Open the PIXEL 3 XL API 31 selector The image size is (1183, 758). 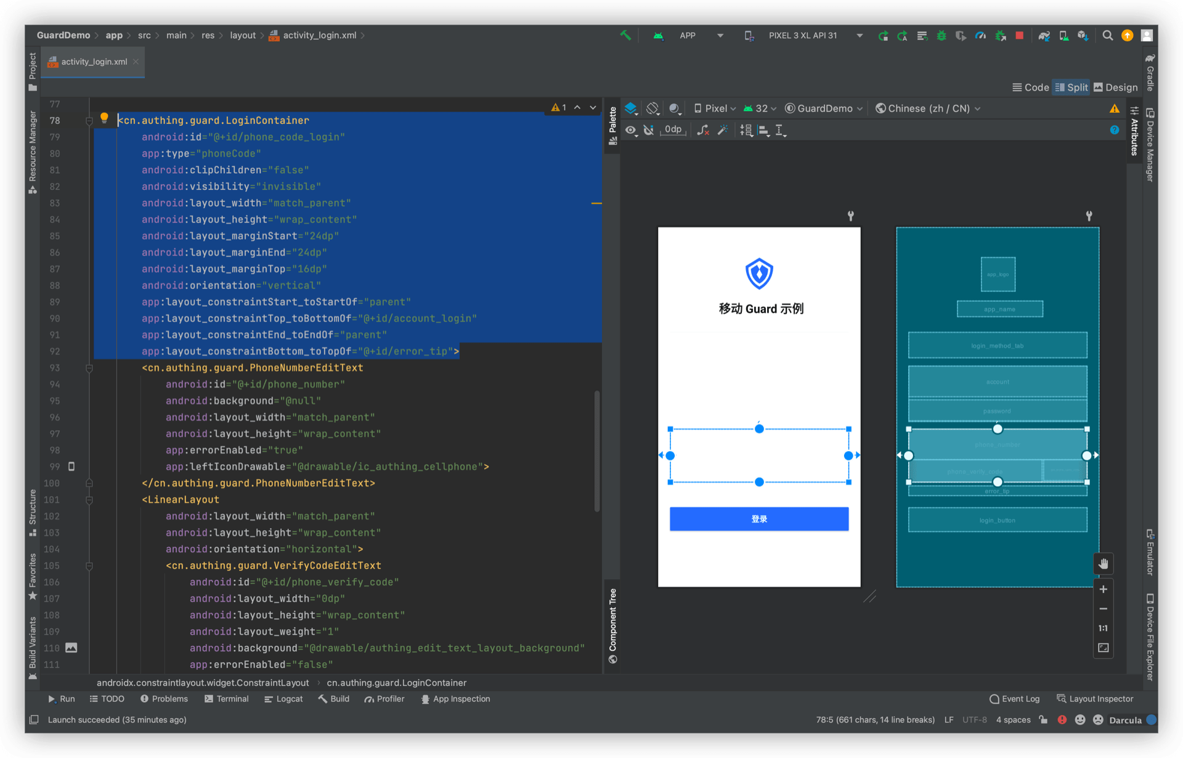coord(803,36)
